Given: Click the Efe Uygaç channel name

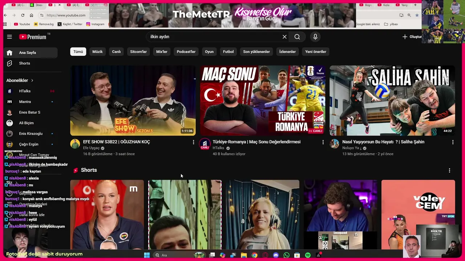Looking at the screenshot, I should tap(91, 148).
